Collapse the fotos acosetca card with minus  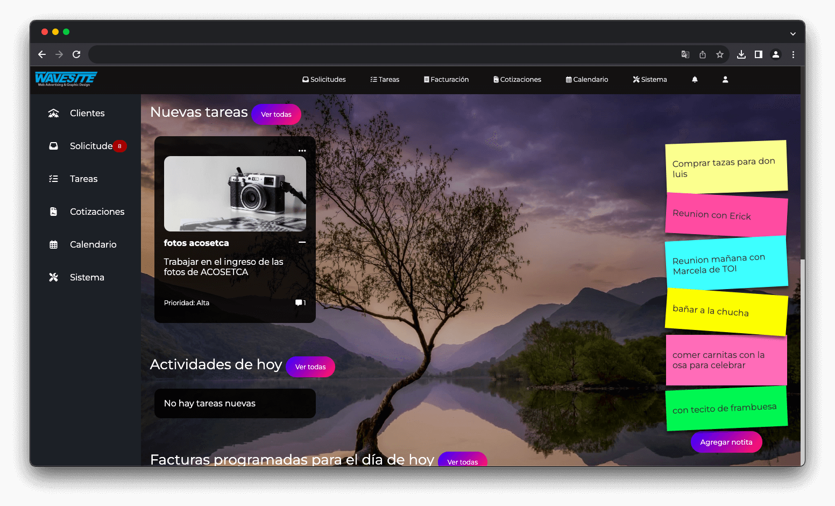click(x=302, y=243)
